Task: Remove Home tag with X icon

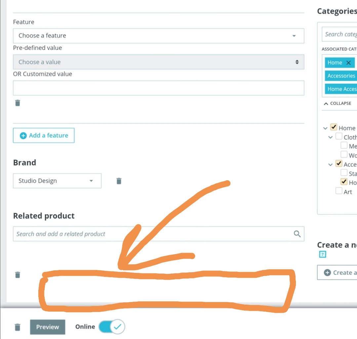Action: (348, 63)
